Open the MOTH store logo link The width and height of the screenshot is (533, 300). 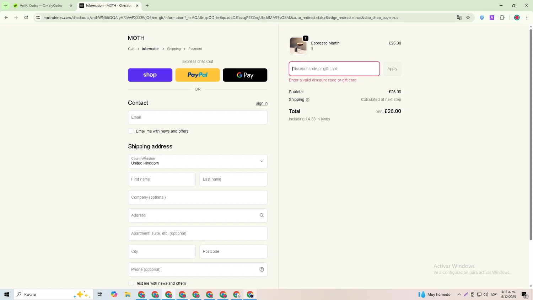(x=136, y=38)
